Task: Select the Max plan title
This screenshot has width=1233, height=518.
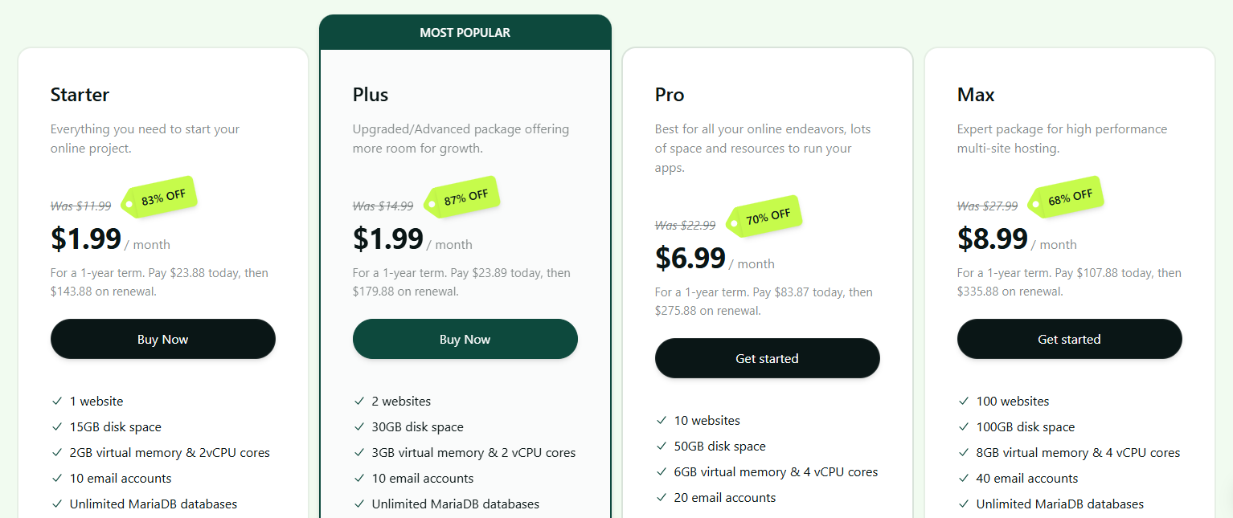Action: pyautogui.click(x=975, y=94)
